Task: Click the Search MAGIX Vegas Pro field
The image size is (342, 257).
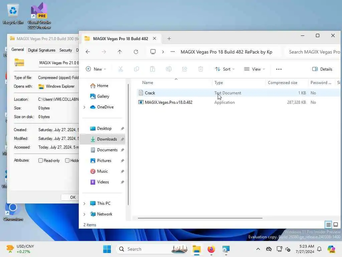Action: tap(314, 52)
